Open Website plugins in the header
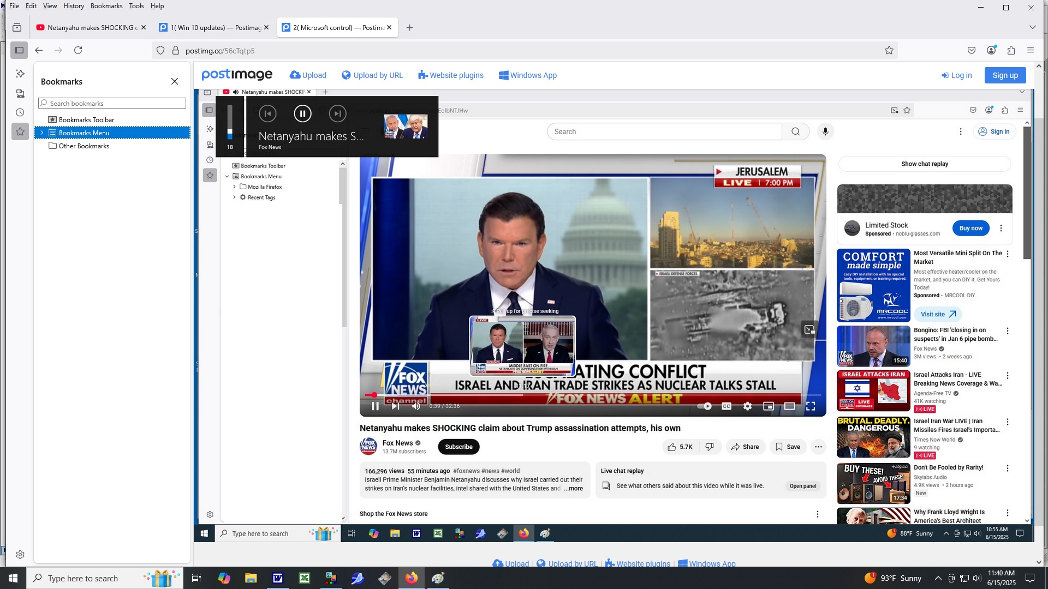This screenshot has height=589, width=1048. point(451,75)
